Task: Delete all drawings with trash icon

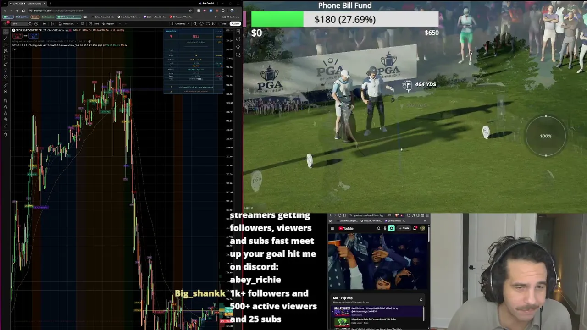Action: click(6, 134)
